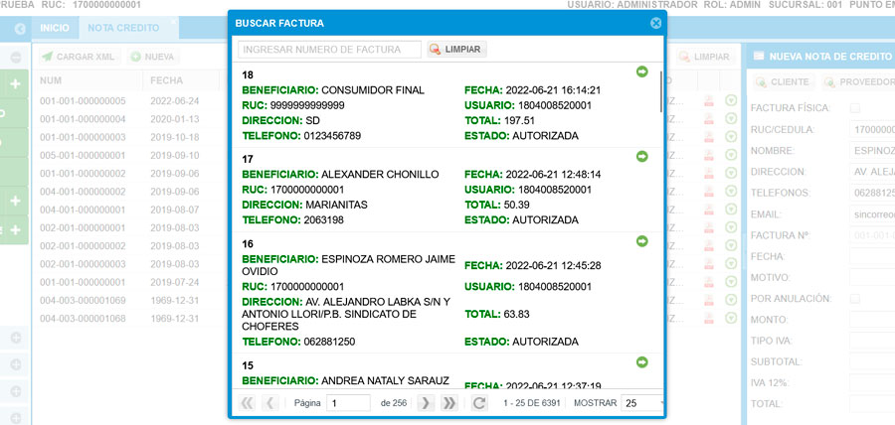Screen dimensions: 895x425
Task: Refresh the invoice search list
Action: 479,403
